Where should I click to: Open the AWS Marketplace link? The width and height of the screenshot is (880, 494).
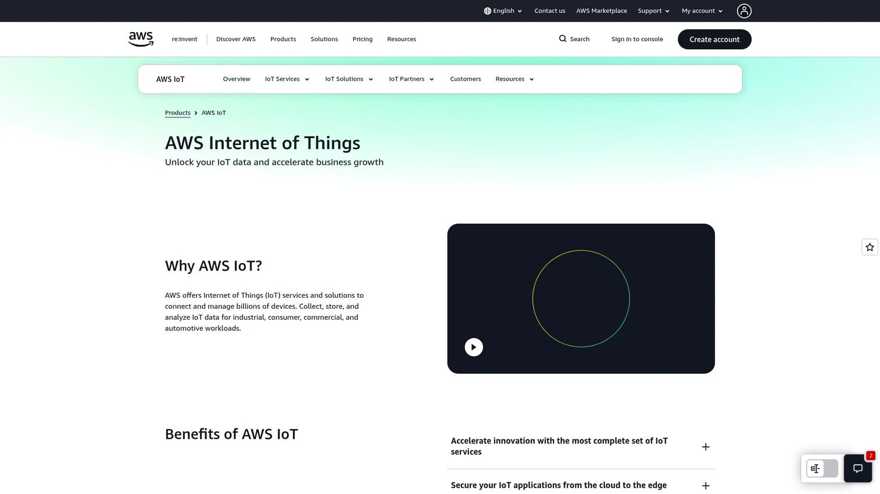coord(602,11)
